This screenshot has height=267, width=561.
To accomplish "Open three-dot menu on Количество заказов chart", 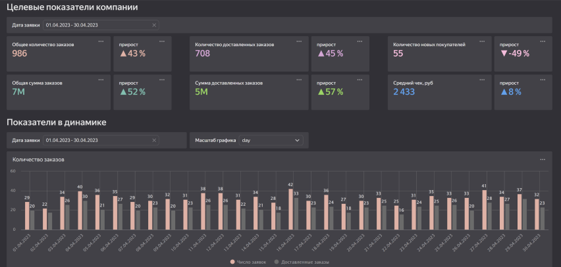I will pos(543,159).
